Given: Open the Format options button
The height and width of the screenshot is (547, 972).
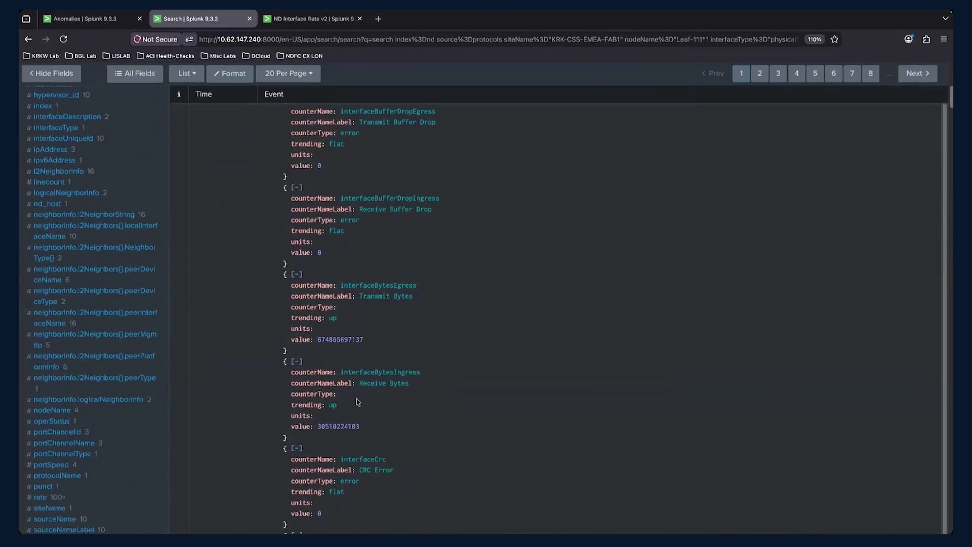Looking at the screenshot, I should (x=229, y=73).
